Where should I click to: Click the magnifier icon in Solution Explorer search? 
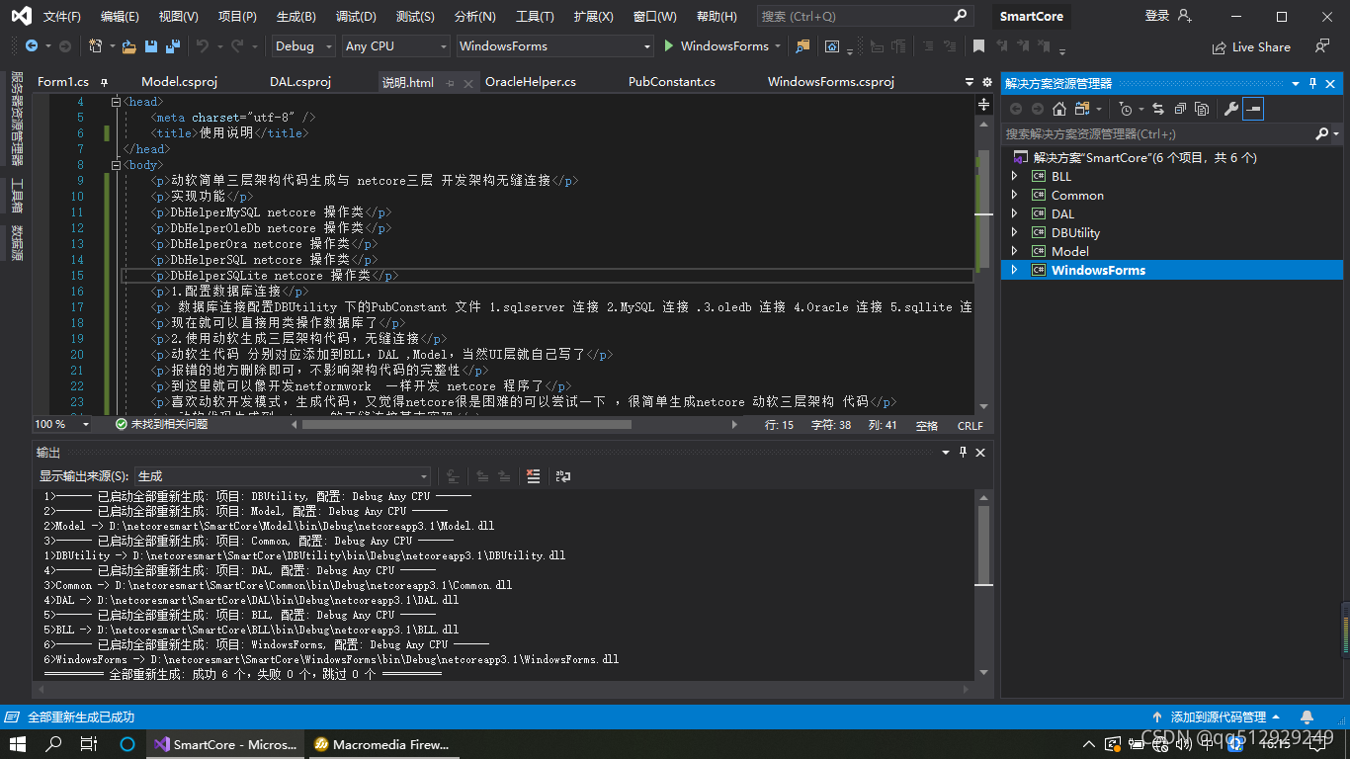click(x=1322, y=133)
